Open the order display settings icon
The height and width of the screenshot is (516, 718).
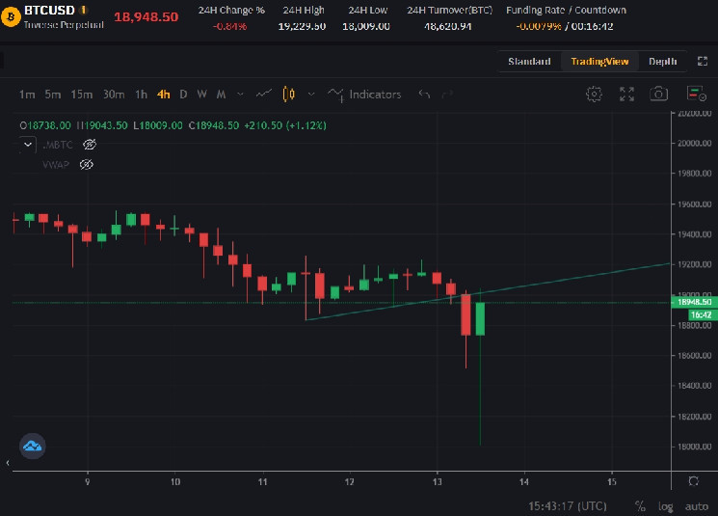click(696, 94)
